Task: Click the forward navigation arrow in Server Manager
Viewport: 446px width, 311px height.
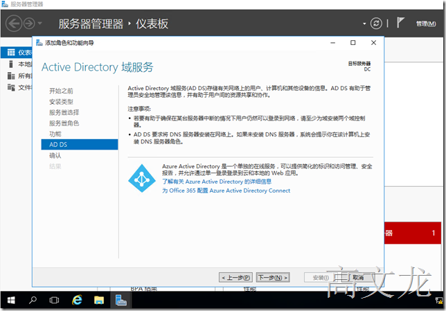Action: [x=29, y=24]
